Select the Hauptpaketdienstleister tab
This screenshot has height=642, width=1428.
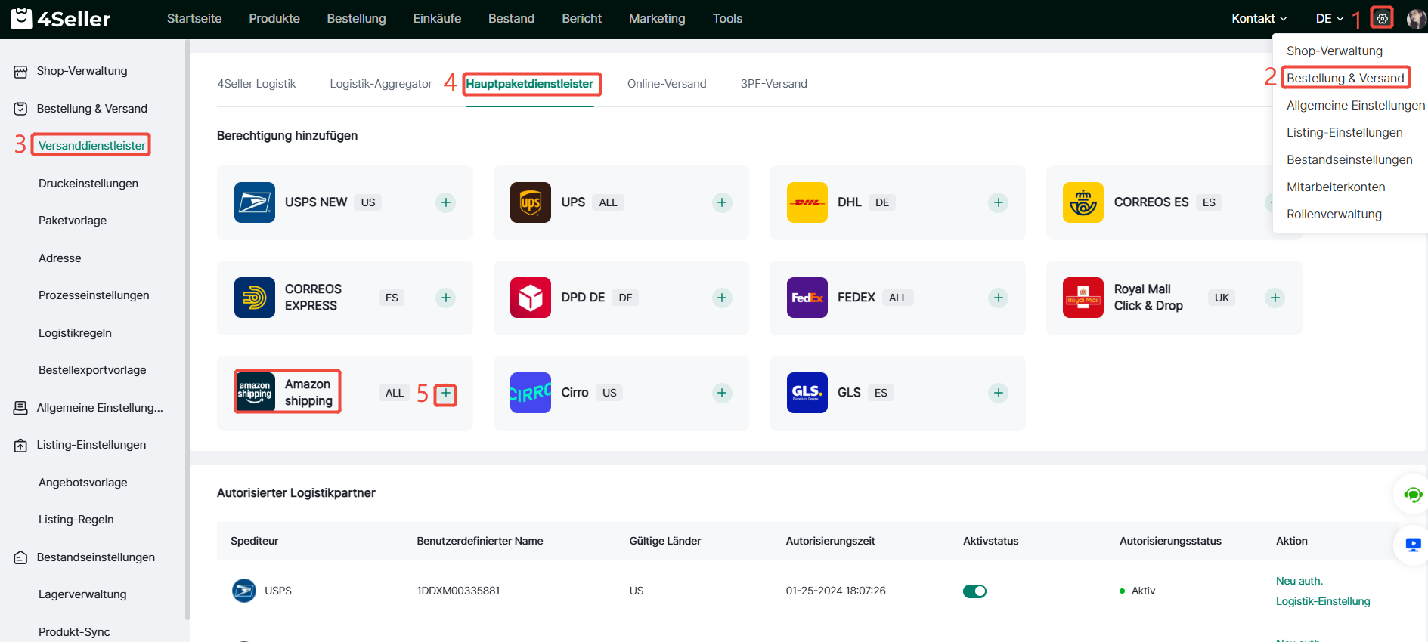(530, 84)
